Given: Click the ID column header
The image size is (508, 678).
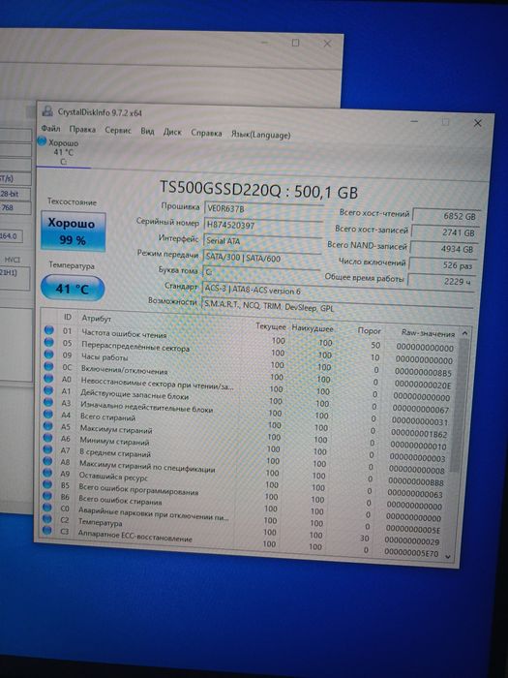Looking at the screenshot, I should pos(68,317).
